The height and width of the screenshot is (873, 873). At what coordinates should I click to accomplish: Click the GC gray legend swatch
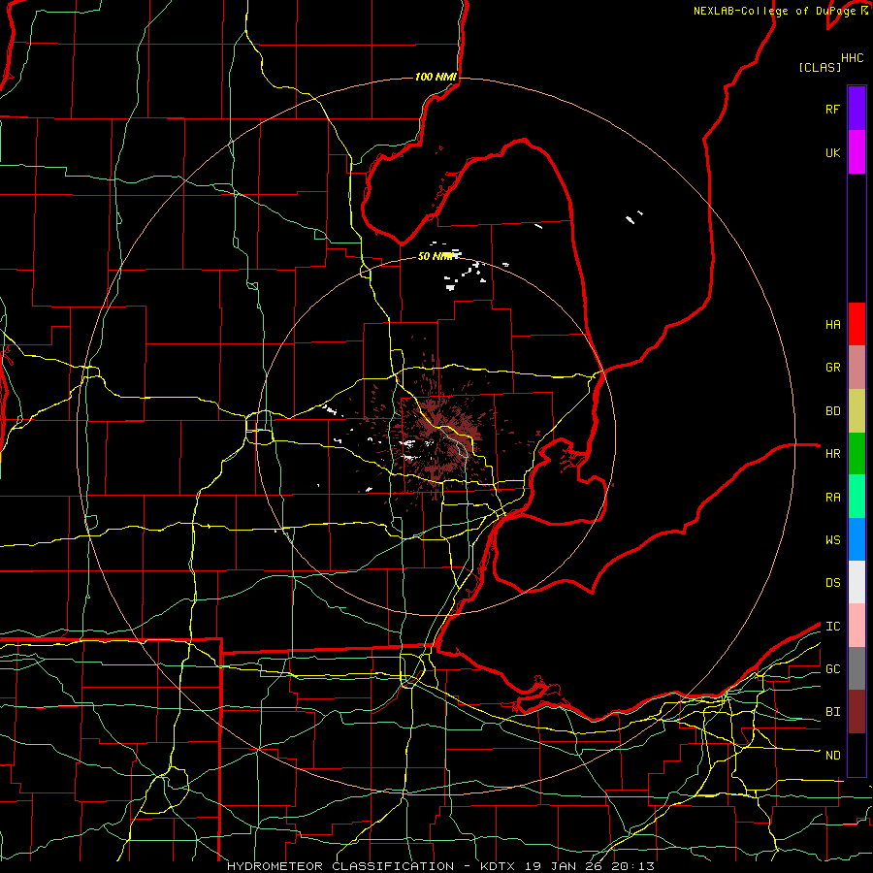857,668
